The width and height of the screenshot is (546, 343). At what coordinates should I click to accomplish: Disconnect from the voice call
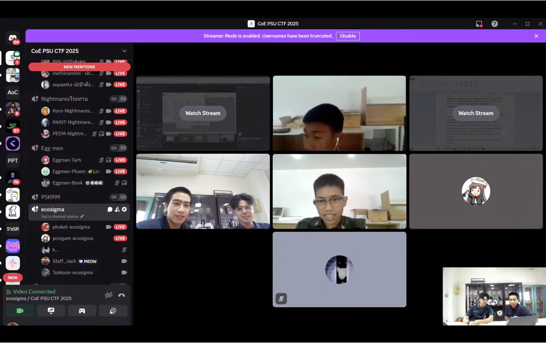pyautogui.click(x=121, y=295)
